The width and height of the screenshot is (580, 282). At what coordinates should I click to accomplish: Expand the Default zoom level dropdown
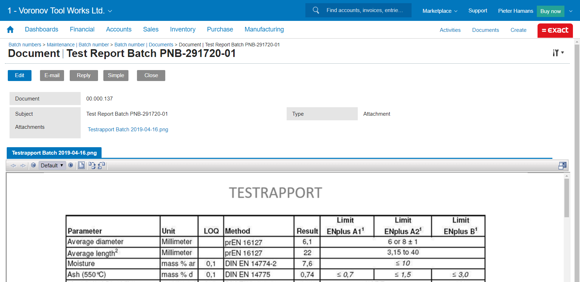coord(52,165)
